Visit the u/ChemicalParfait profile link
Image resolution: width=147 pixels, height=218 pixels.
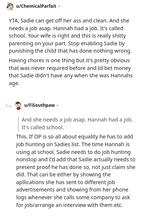[x=36, y=6]
